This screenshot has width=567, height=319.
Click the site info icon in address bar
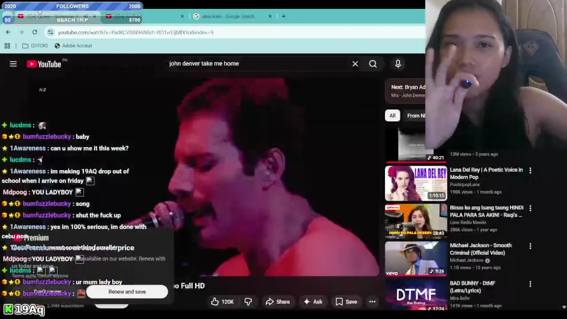coord(50,32)
